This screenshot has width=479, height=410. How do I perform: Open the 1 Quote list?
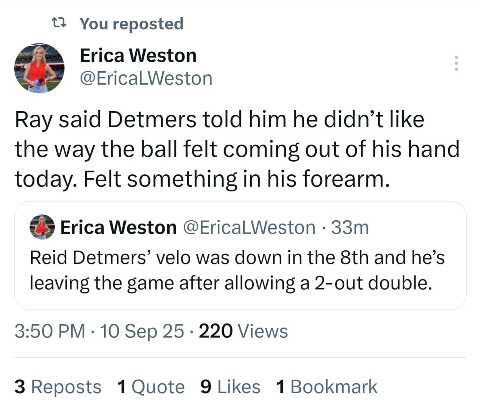coord(151,387)
